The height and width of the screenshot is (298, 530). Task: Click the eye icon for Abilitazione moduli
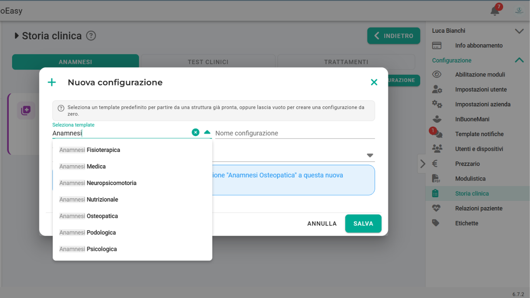pos(436,74)
